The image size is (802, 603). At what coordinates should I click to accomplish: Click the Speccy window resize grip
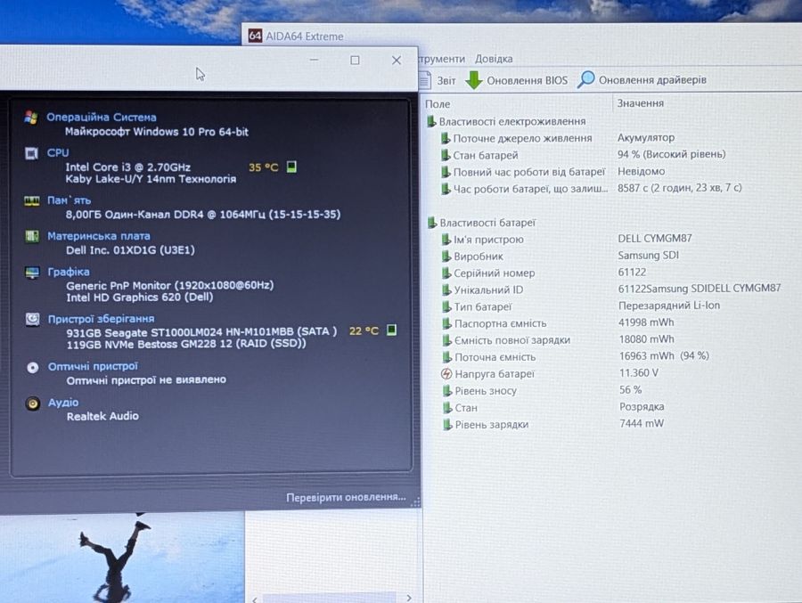(416, 502)
